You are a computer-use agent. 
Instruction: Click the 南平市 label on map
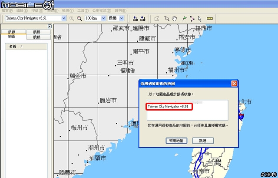pyautogui.click(x=141, y=51)
